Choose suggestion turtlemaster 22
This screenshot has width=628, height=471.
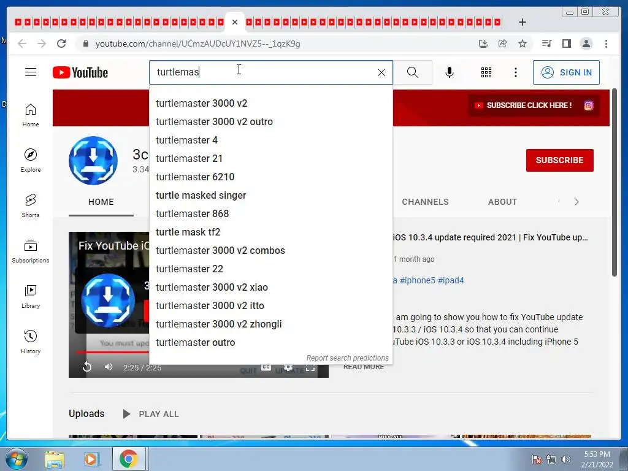(x=270, y=269)
